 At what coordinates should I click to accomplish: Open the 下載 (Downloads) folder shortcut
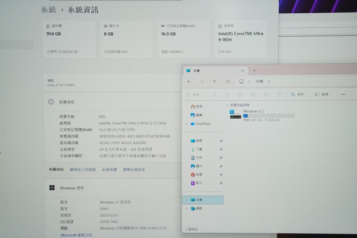tap(198, 149)
